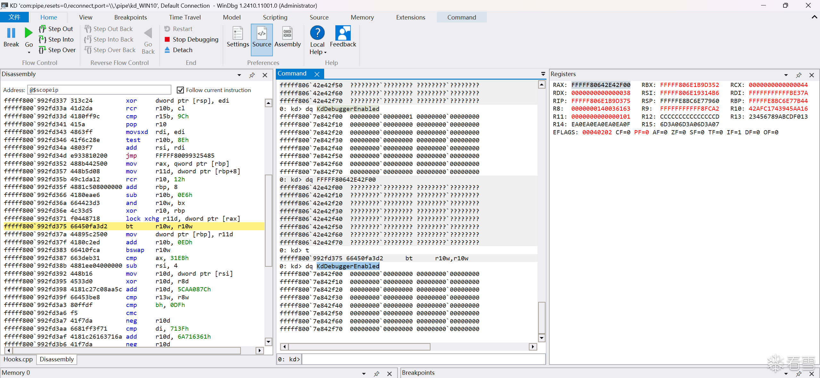
Task: Open the Breakpoints ribbon tab
Action: coord(130,17)
